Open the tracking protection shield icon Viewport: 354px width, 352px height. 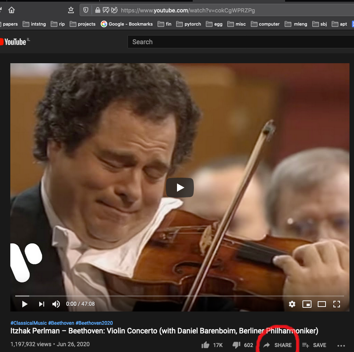coord(86,10)
